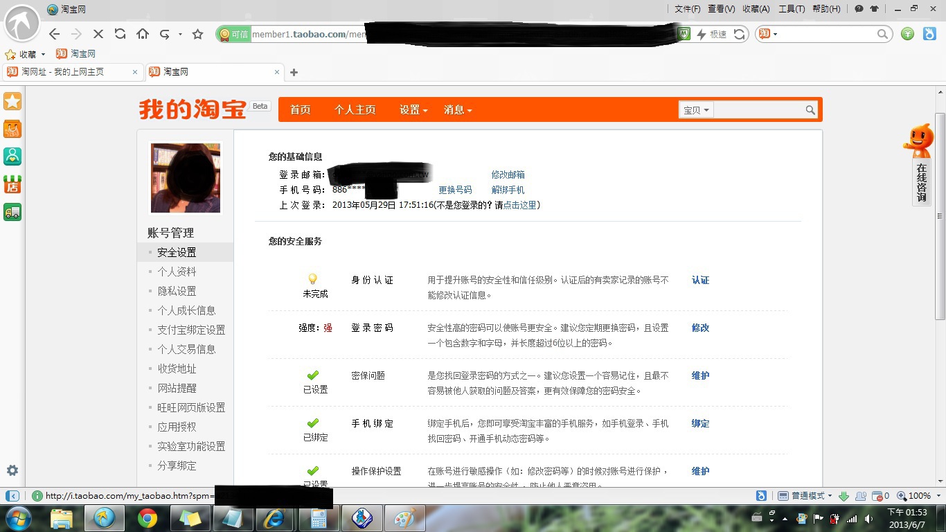Toggle the 极速 rendering mode switch
This screenshot has width=946, height=532.
712,34
